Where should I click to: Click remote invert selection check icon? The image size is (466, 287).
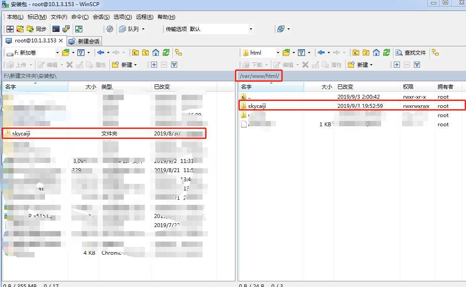417,65
